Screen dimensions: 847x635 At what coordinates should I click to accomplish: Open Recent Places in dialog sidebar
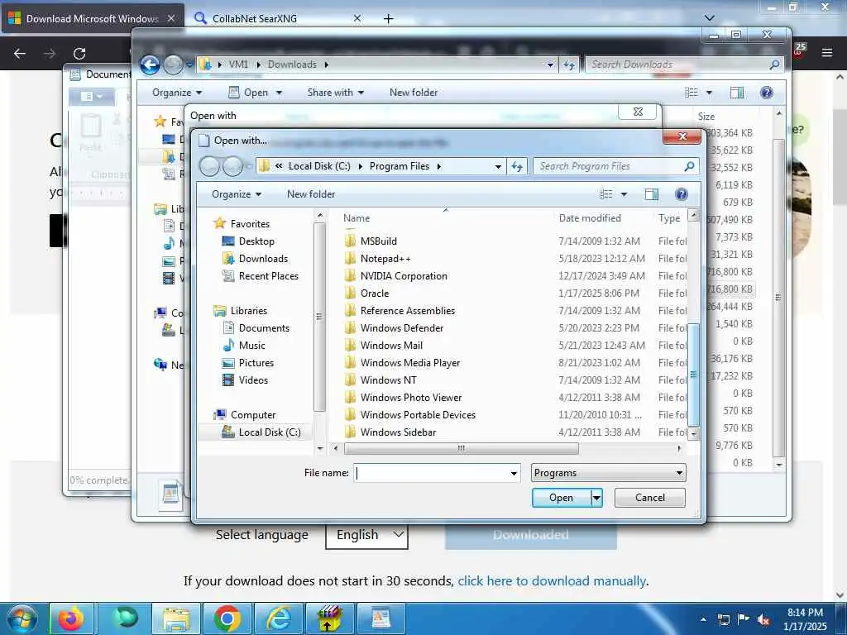coord(268,276)
